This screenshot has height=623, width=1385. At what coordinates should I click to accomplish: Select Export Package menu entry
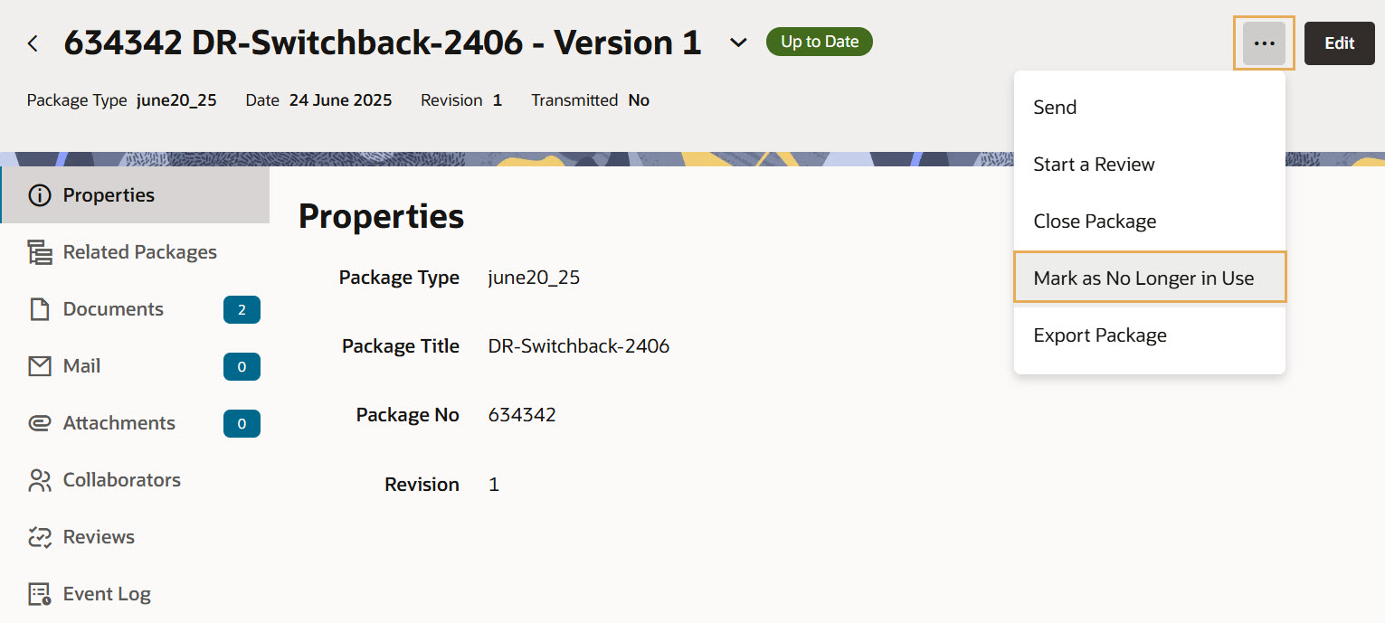coord(1100,335)
